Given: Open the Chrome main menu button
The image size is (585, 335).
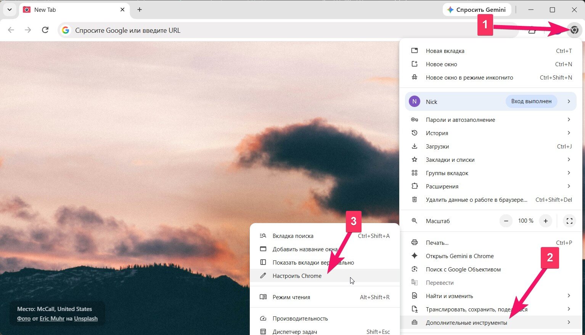Looking at the screenshot, I should [x=574, y=30].
